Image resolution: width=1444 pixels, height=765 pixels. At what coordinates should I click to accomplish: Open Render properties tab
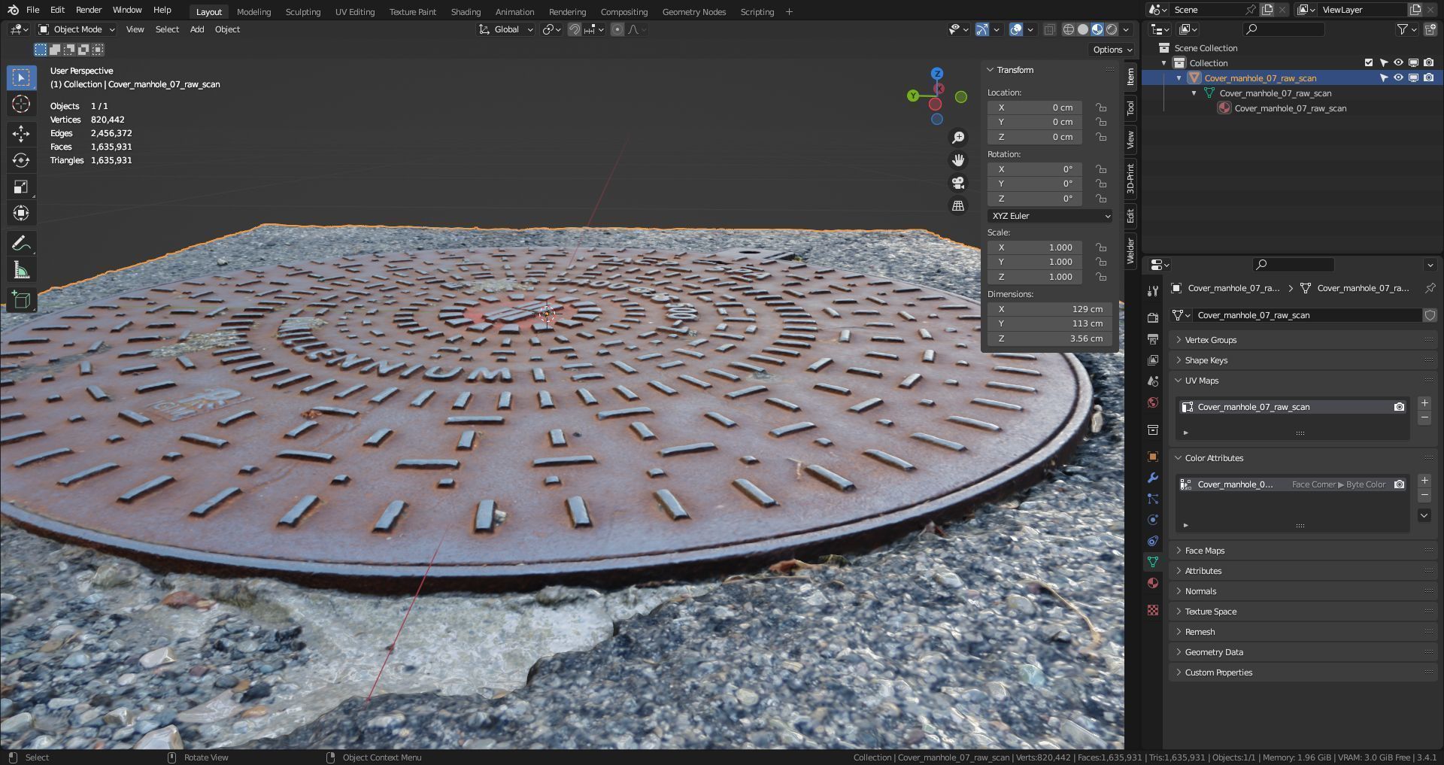pyautogui.click(x=1153, y=318)
